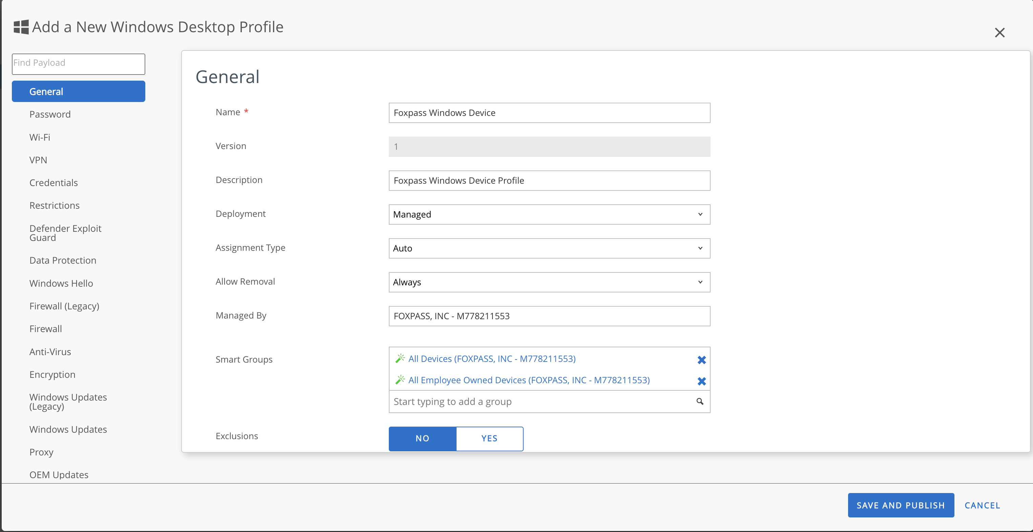Click the wand icon beside All Devices
This screenshot has height=532, width=1033.
(400, 358)
